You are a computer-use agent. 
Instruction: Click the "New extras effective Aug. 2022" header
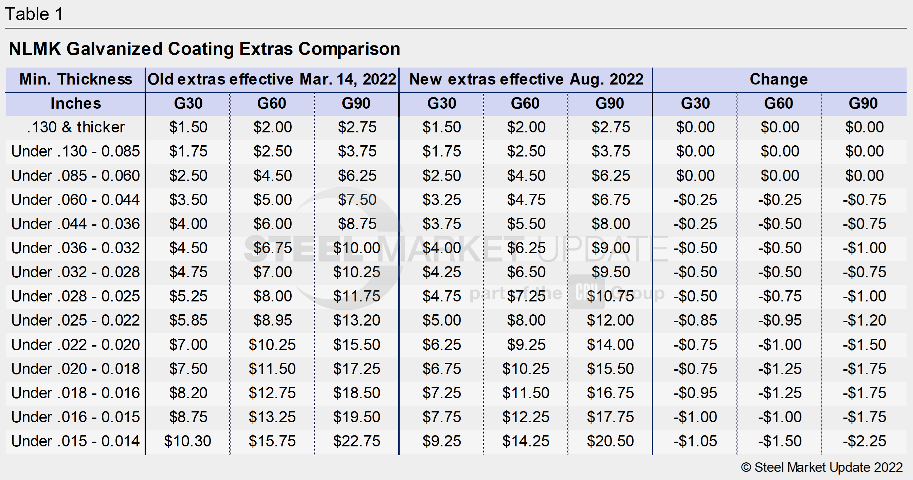click(526, 79)
